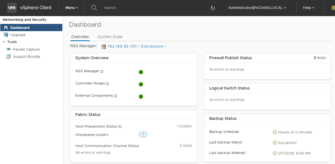Click the NSX Manager icon beside IP address
The height and width of the screenshot is (164, 335).
[x=104, y=46]
